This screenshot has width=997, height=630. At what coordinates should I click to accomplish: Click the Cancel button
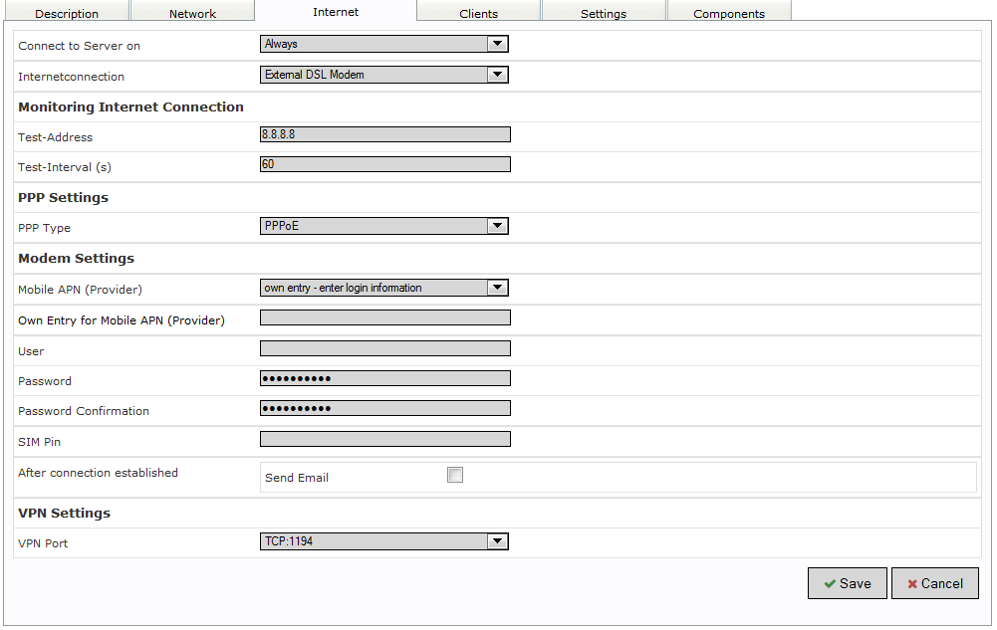(x=934, y=583)
